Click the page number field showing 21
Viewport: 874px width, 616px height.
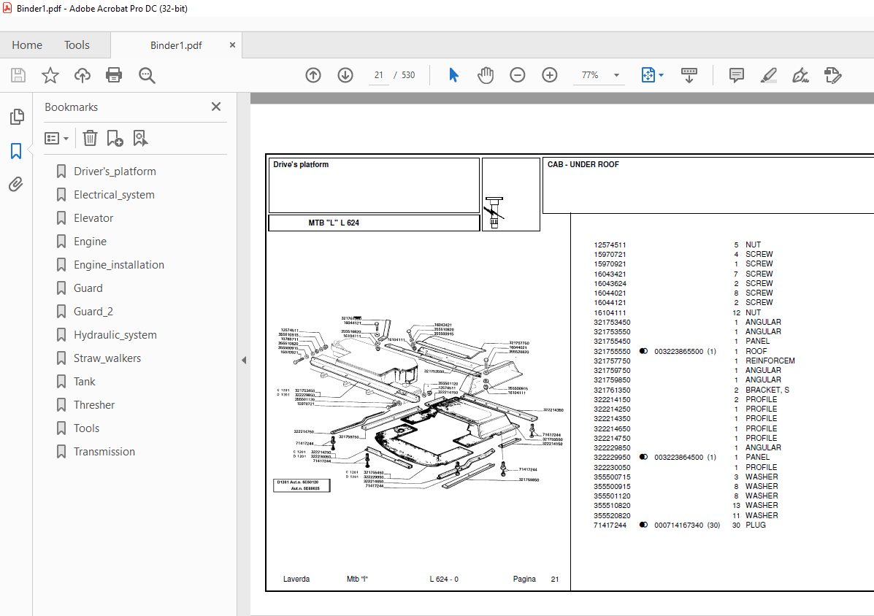tap(379, 75)
